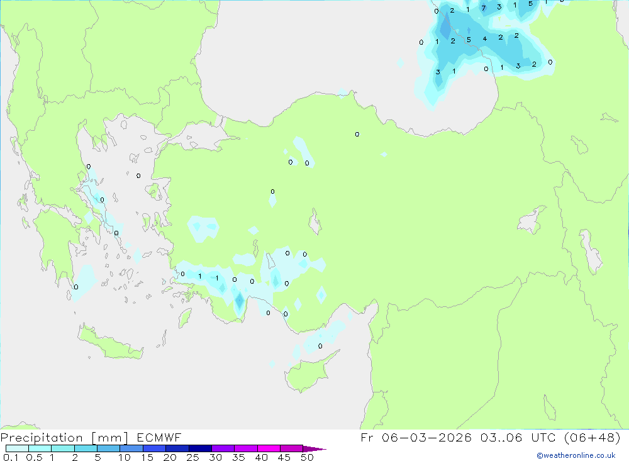Click the '40' legend scale label

pos(261,457)
